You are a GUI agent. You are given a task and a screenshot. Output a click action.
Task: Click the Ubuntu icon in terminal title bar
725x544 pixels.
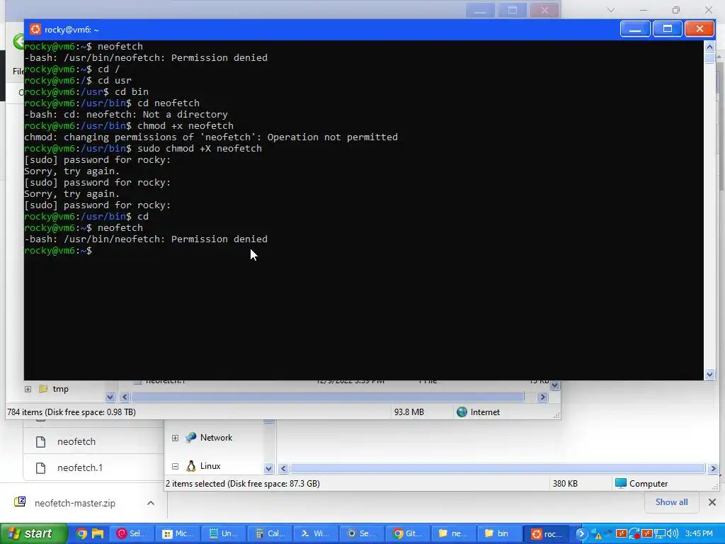click(x=35, y=30)
